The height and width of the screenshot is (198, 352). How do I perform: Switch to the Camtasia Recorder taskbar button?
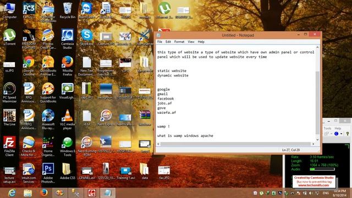(92, 193)
